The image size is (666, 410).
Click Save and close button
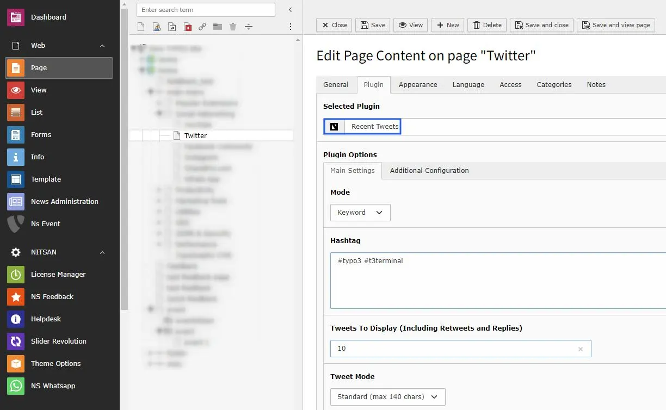541,25
